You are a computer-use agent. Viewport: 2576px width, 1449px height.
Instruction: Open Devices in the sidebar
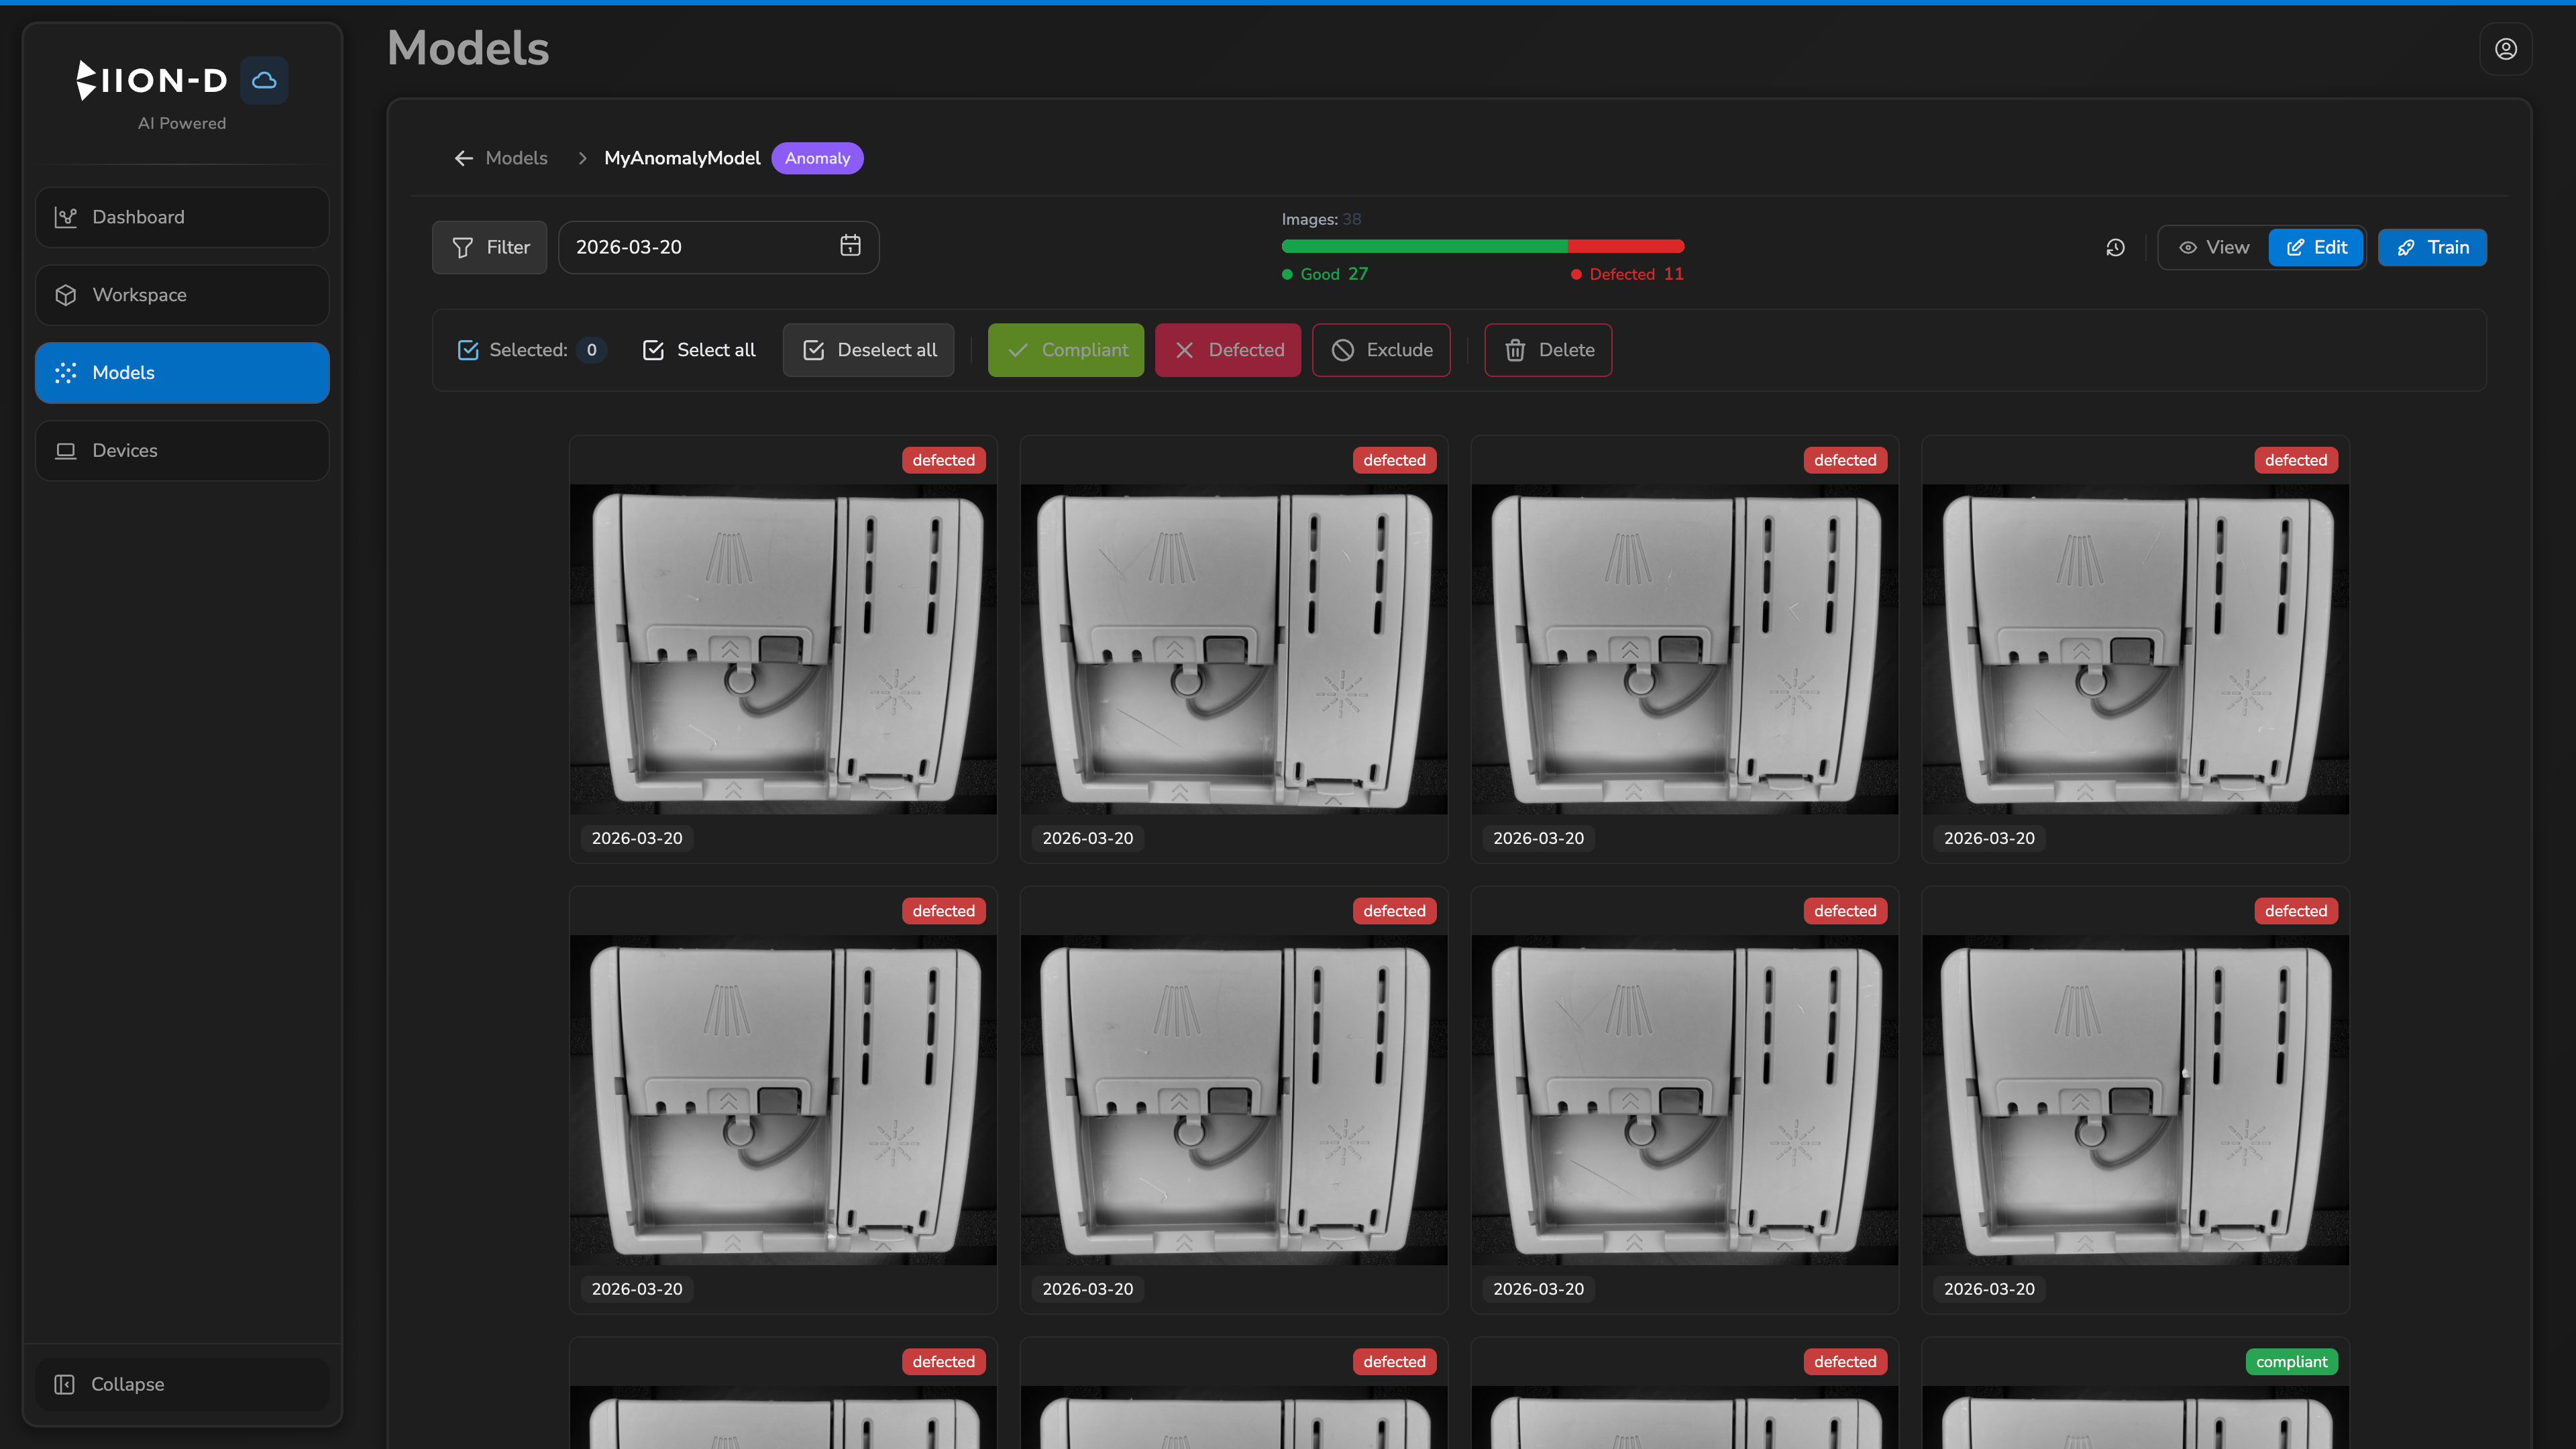click(x=182, y=451)
